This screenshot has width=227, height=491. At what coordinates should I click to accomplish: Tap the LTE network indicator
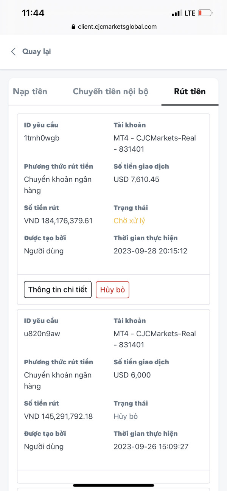point(190,13)
